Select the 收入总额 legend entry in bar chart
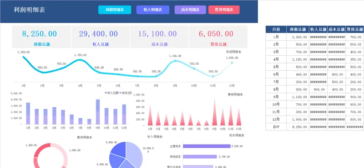 point(111,93)
